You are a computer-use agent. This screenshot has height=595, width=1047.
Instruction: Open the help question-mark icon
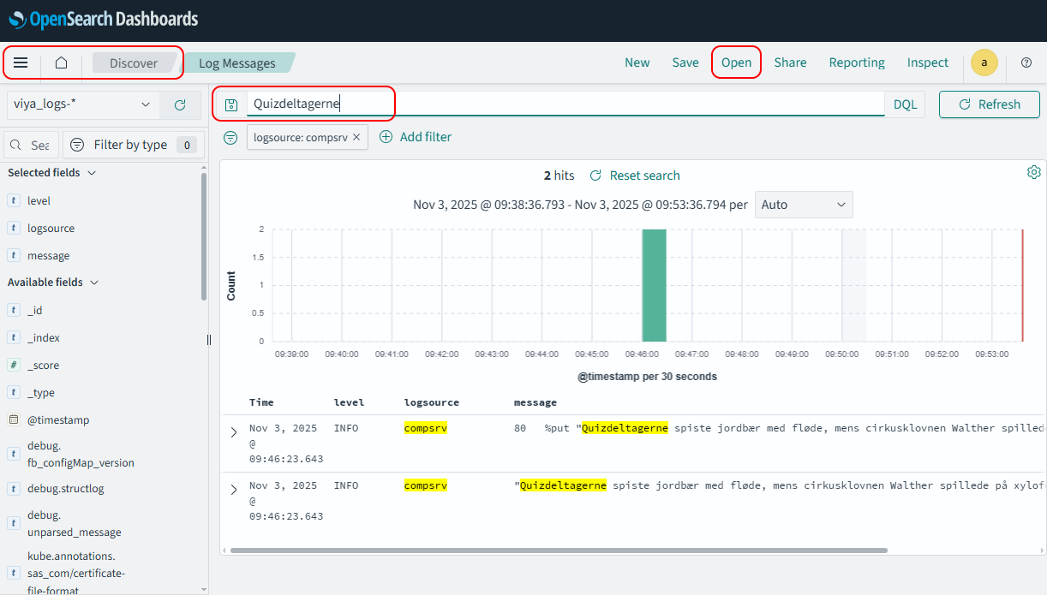point(1026,62)
